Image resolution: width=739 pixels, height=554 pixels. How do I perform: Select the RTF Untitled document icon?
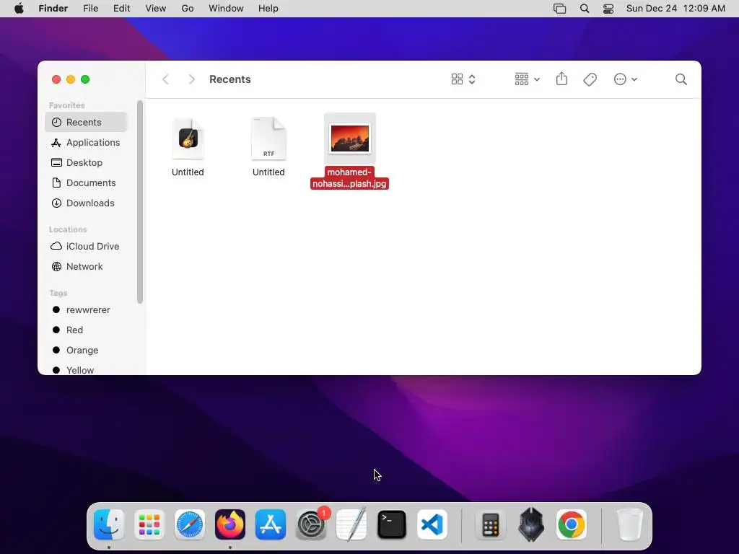[x=268, y=138]
